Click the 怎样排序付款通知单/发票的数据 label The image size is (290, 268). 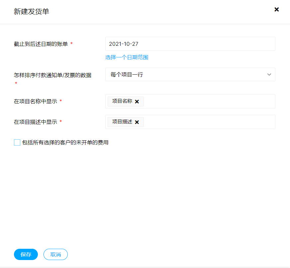tap(52, 75)
